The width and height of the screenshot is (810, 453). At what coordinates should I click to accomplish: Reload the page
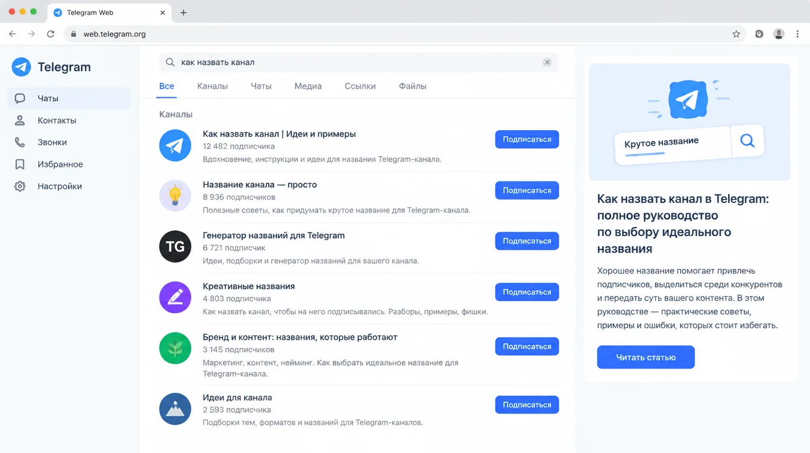coord(51,34)
